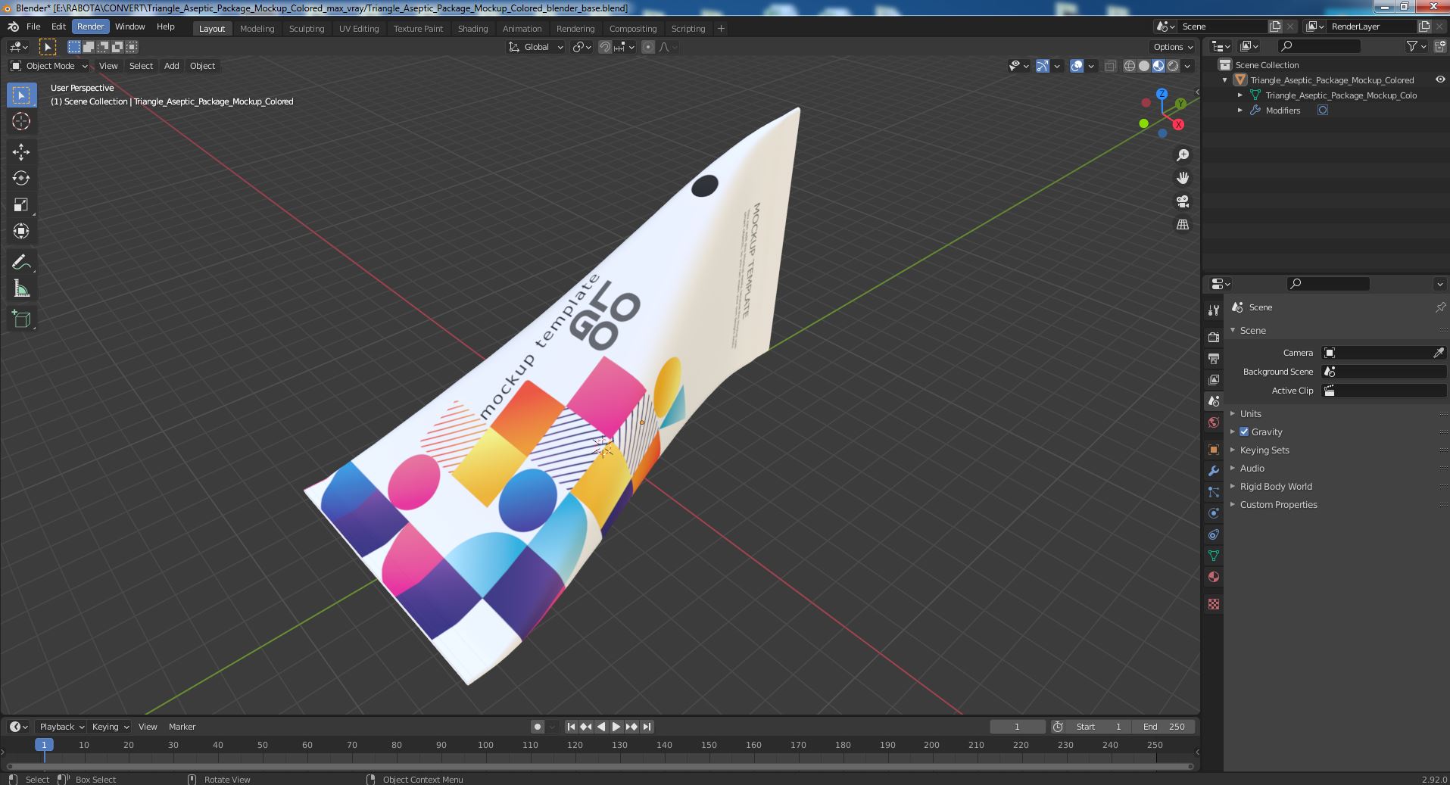Switch to the UV Editing workspace tab
The image size is (1450, 785).
click(358, 29)
